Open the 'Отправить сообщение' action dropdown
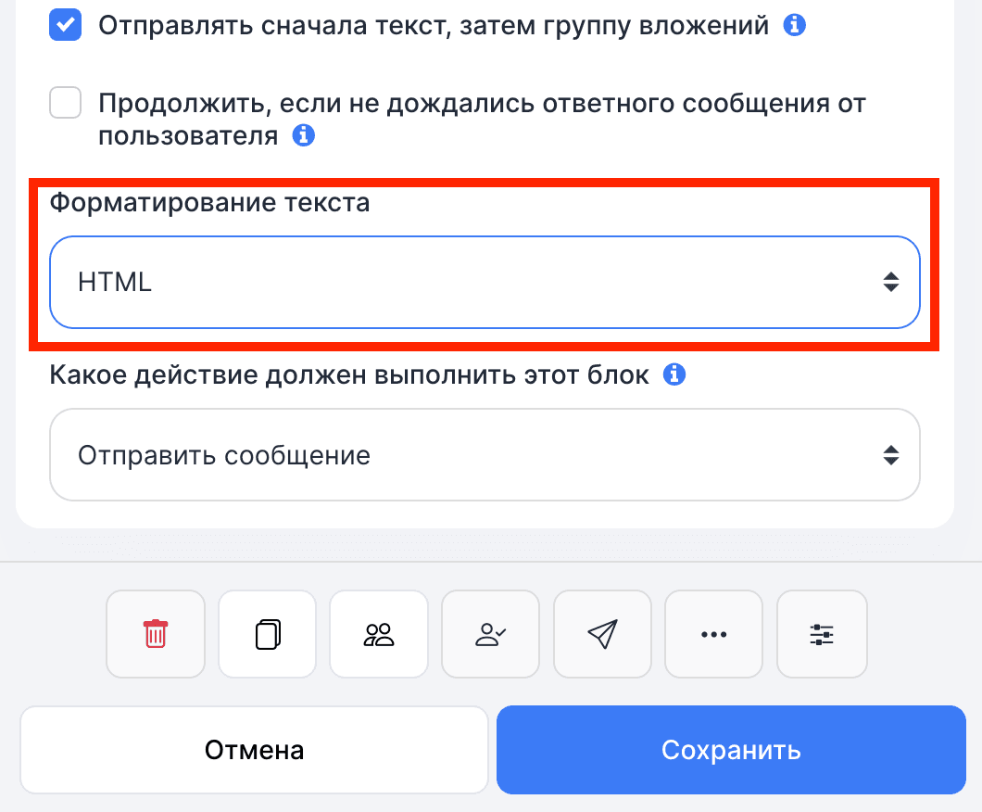This screenshot has height=812, width=982. 485,454
